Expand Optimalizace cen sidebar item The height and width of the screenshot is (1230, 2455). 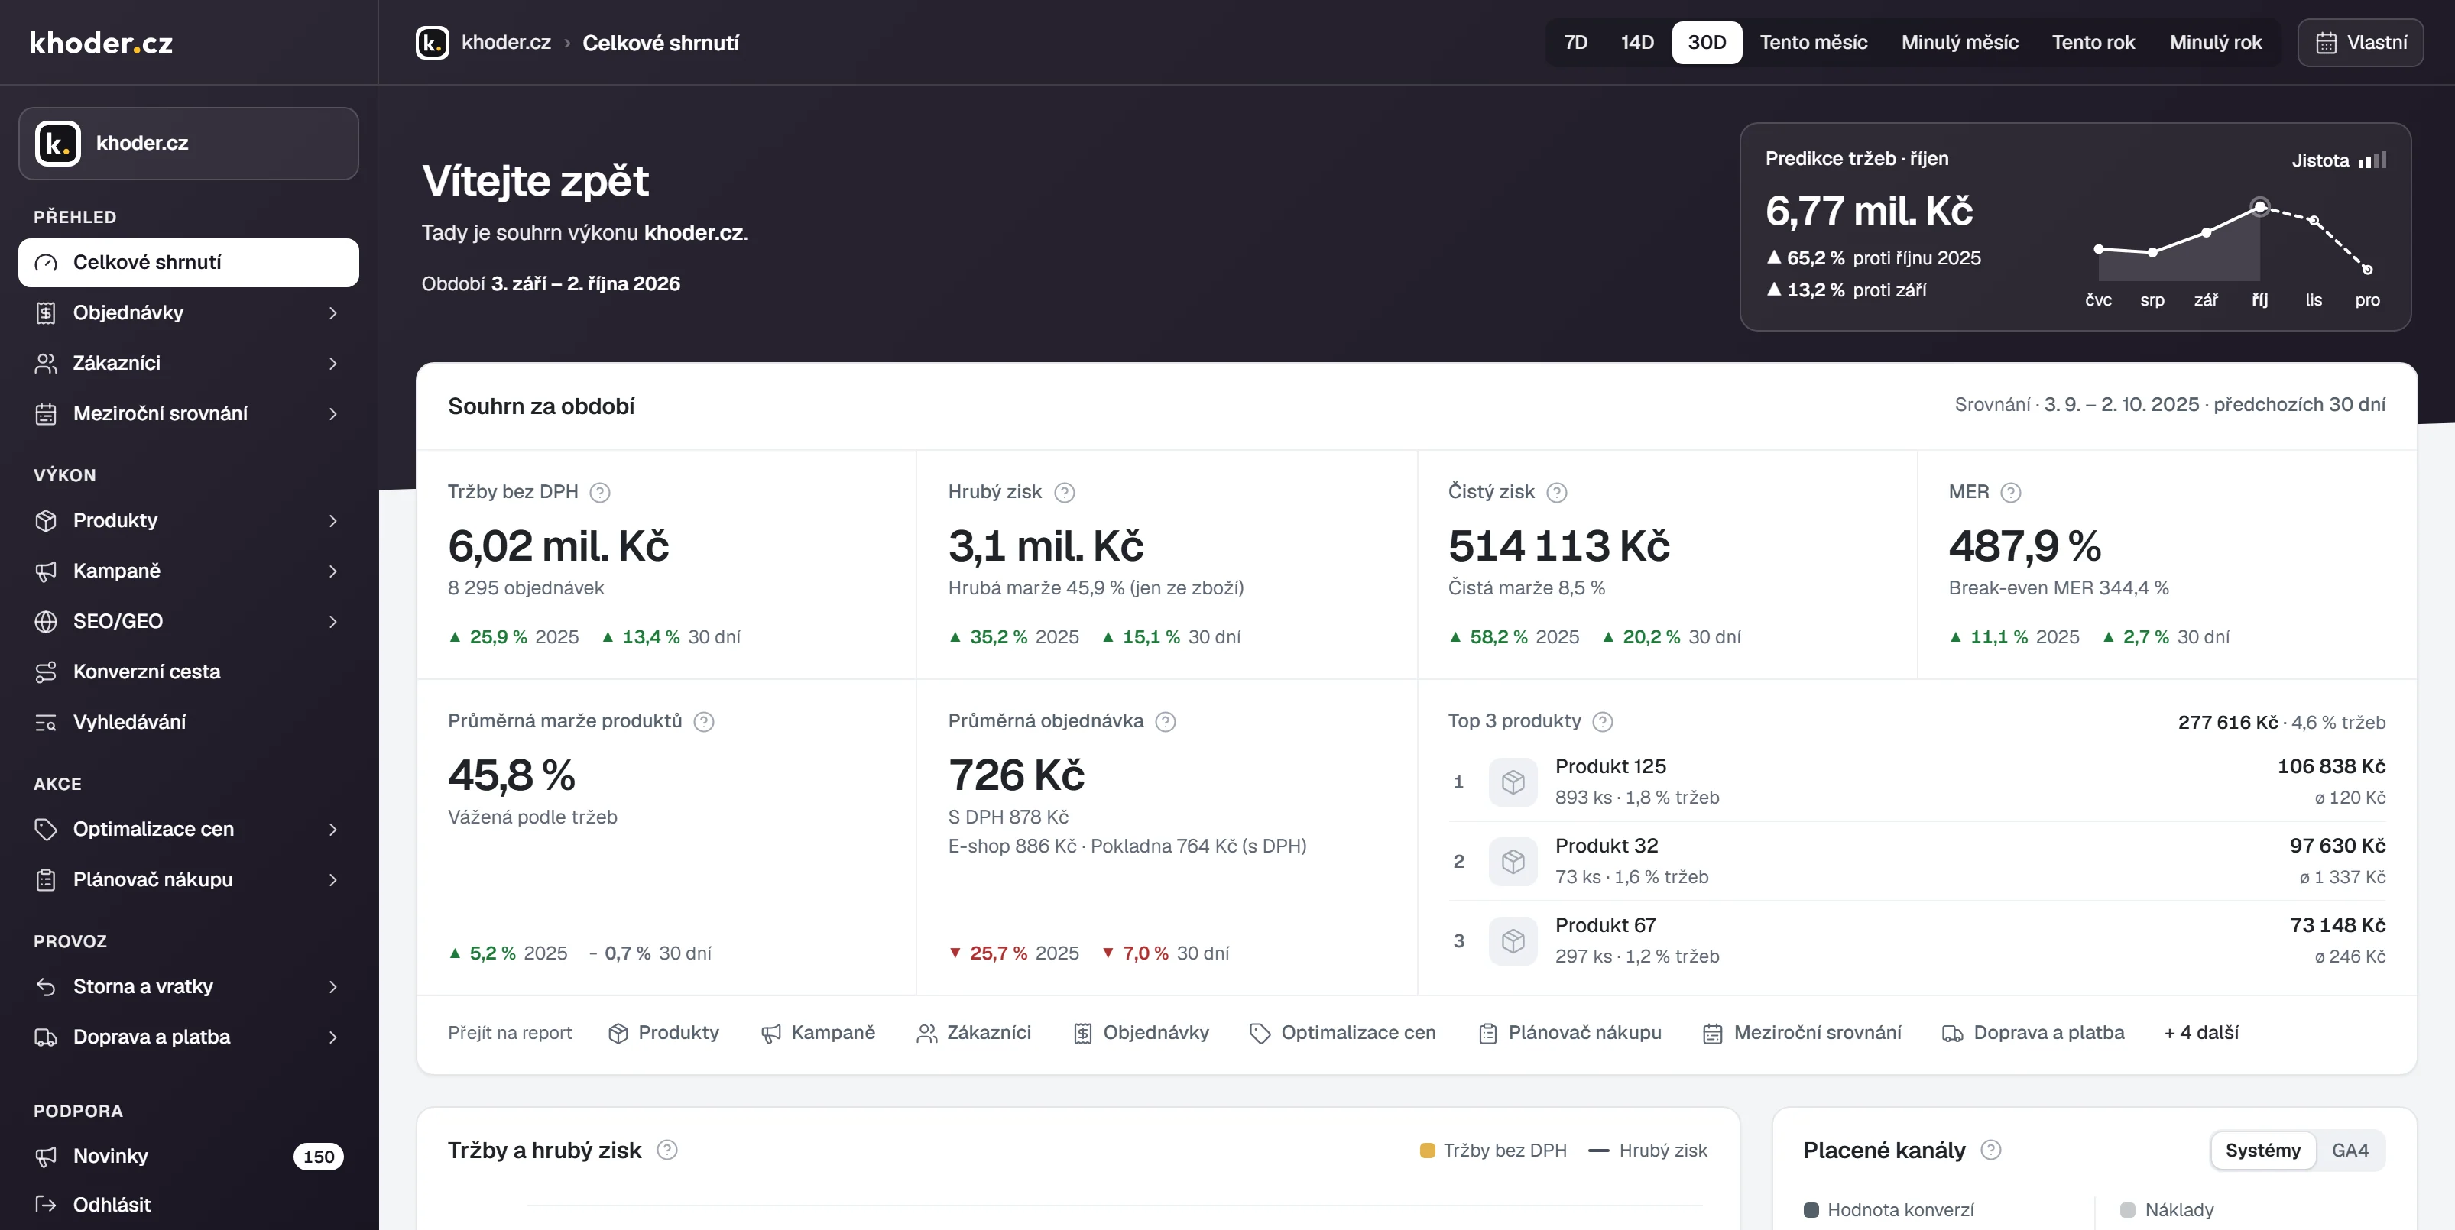189,829
